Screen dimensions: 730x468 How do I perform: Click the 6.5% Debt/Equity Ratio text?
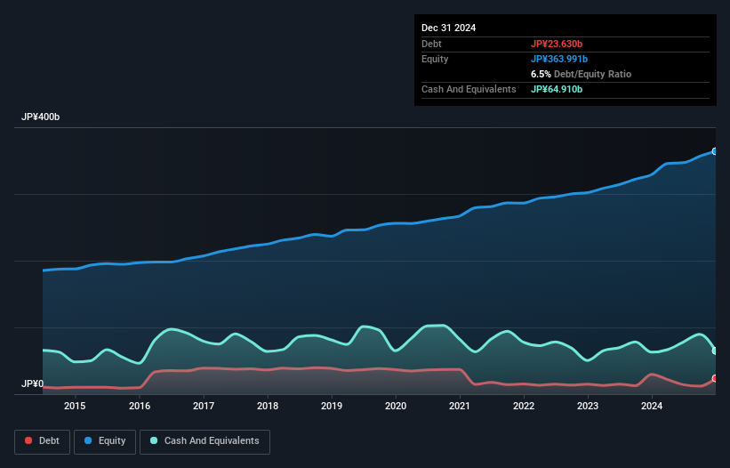[x=581, y=74]
